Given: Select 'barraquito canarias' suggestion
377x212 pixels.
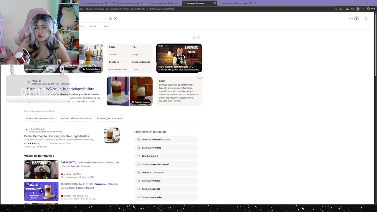Looking at the screenshot, I should [x=166, y=197].
